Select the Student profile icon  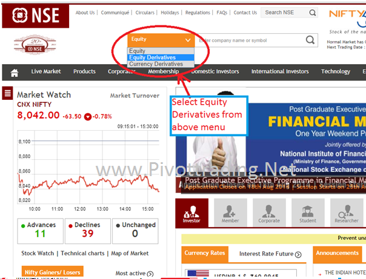(x=308, y=212)
